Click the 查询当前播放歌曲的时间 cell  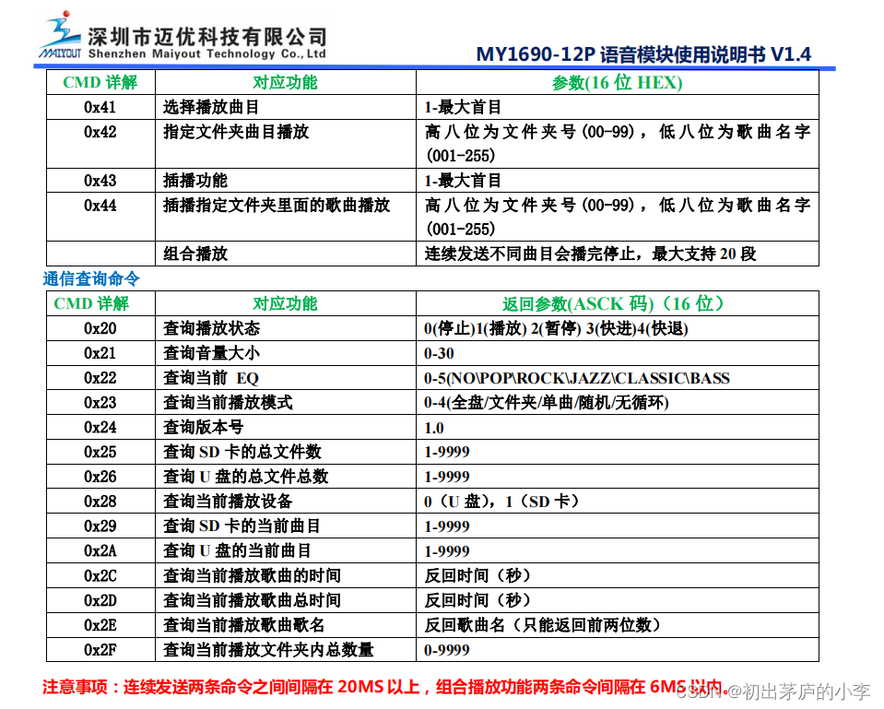tap(285, 575)
